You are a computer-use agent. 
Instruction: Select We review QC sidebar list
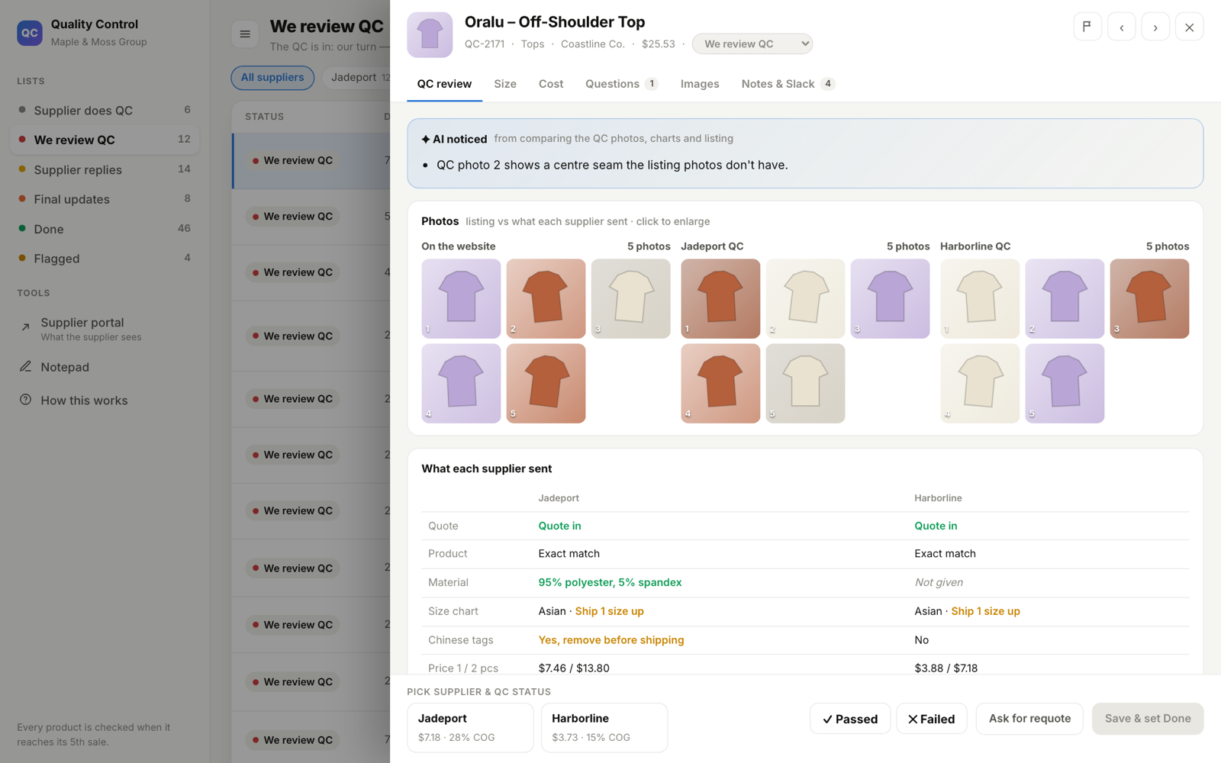[x=105, y=140]
